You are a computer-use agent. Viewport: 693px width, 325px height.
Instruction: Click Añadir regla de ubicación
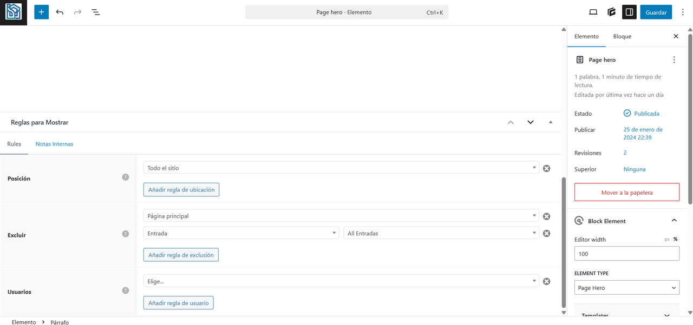click(181, 189)
